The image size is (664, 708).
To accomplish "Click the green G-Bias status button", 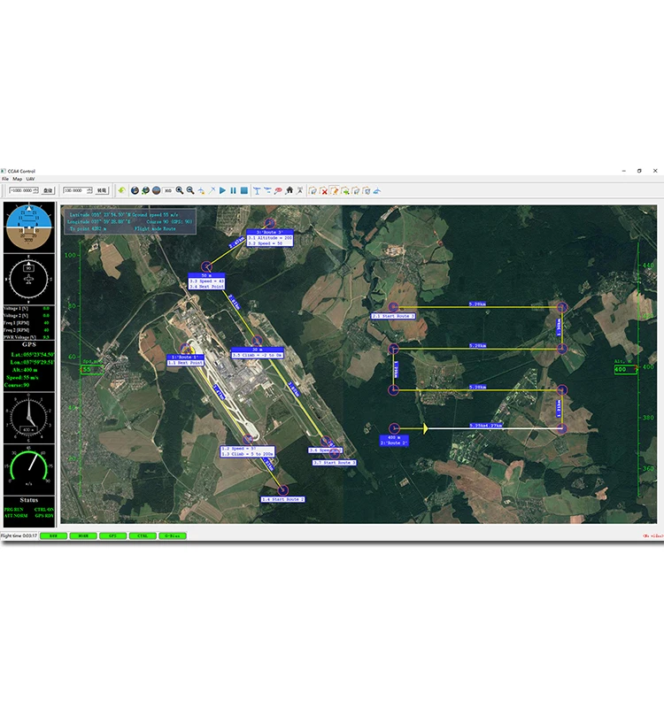I will [x=173, y=536].
